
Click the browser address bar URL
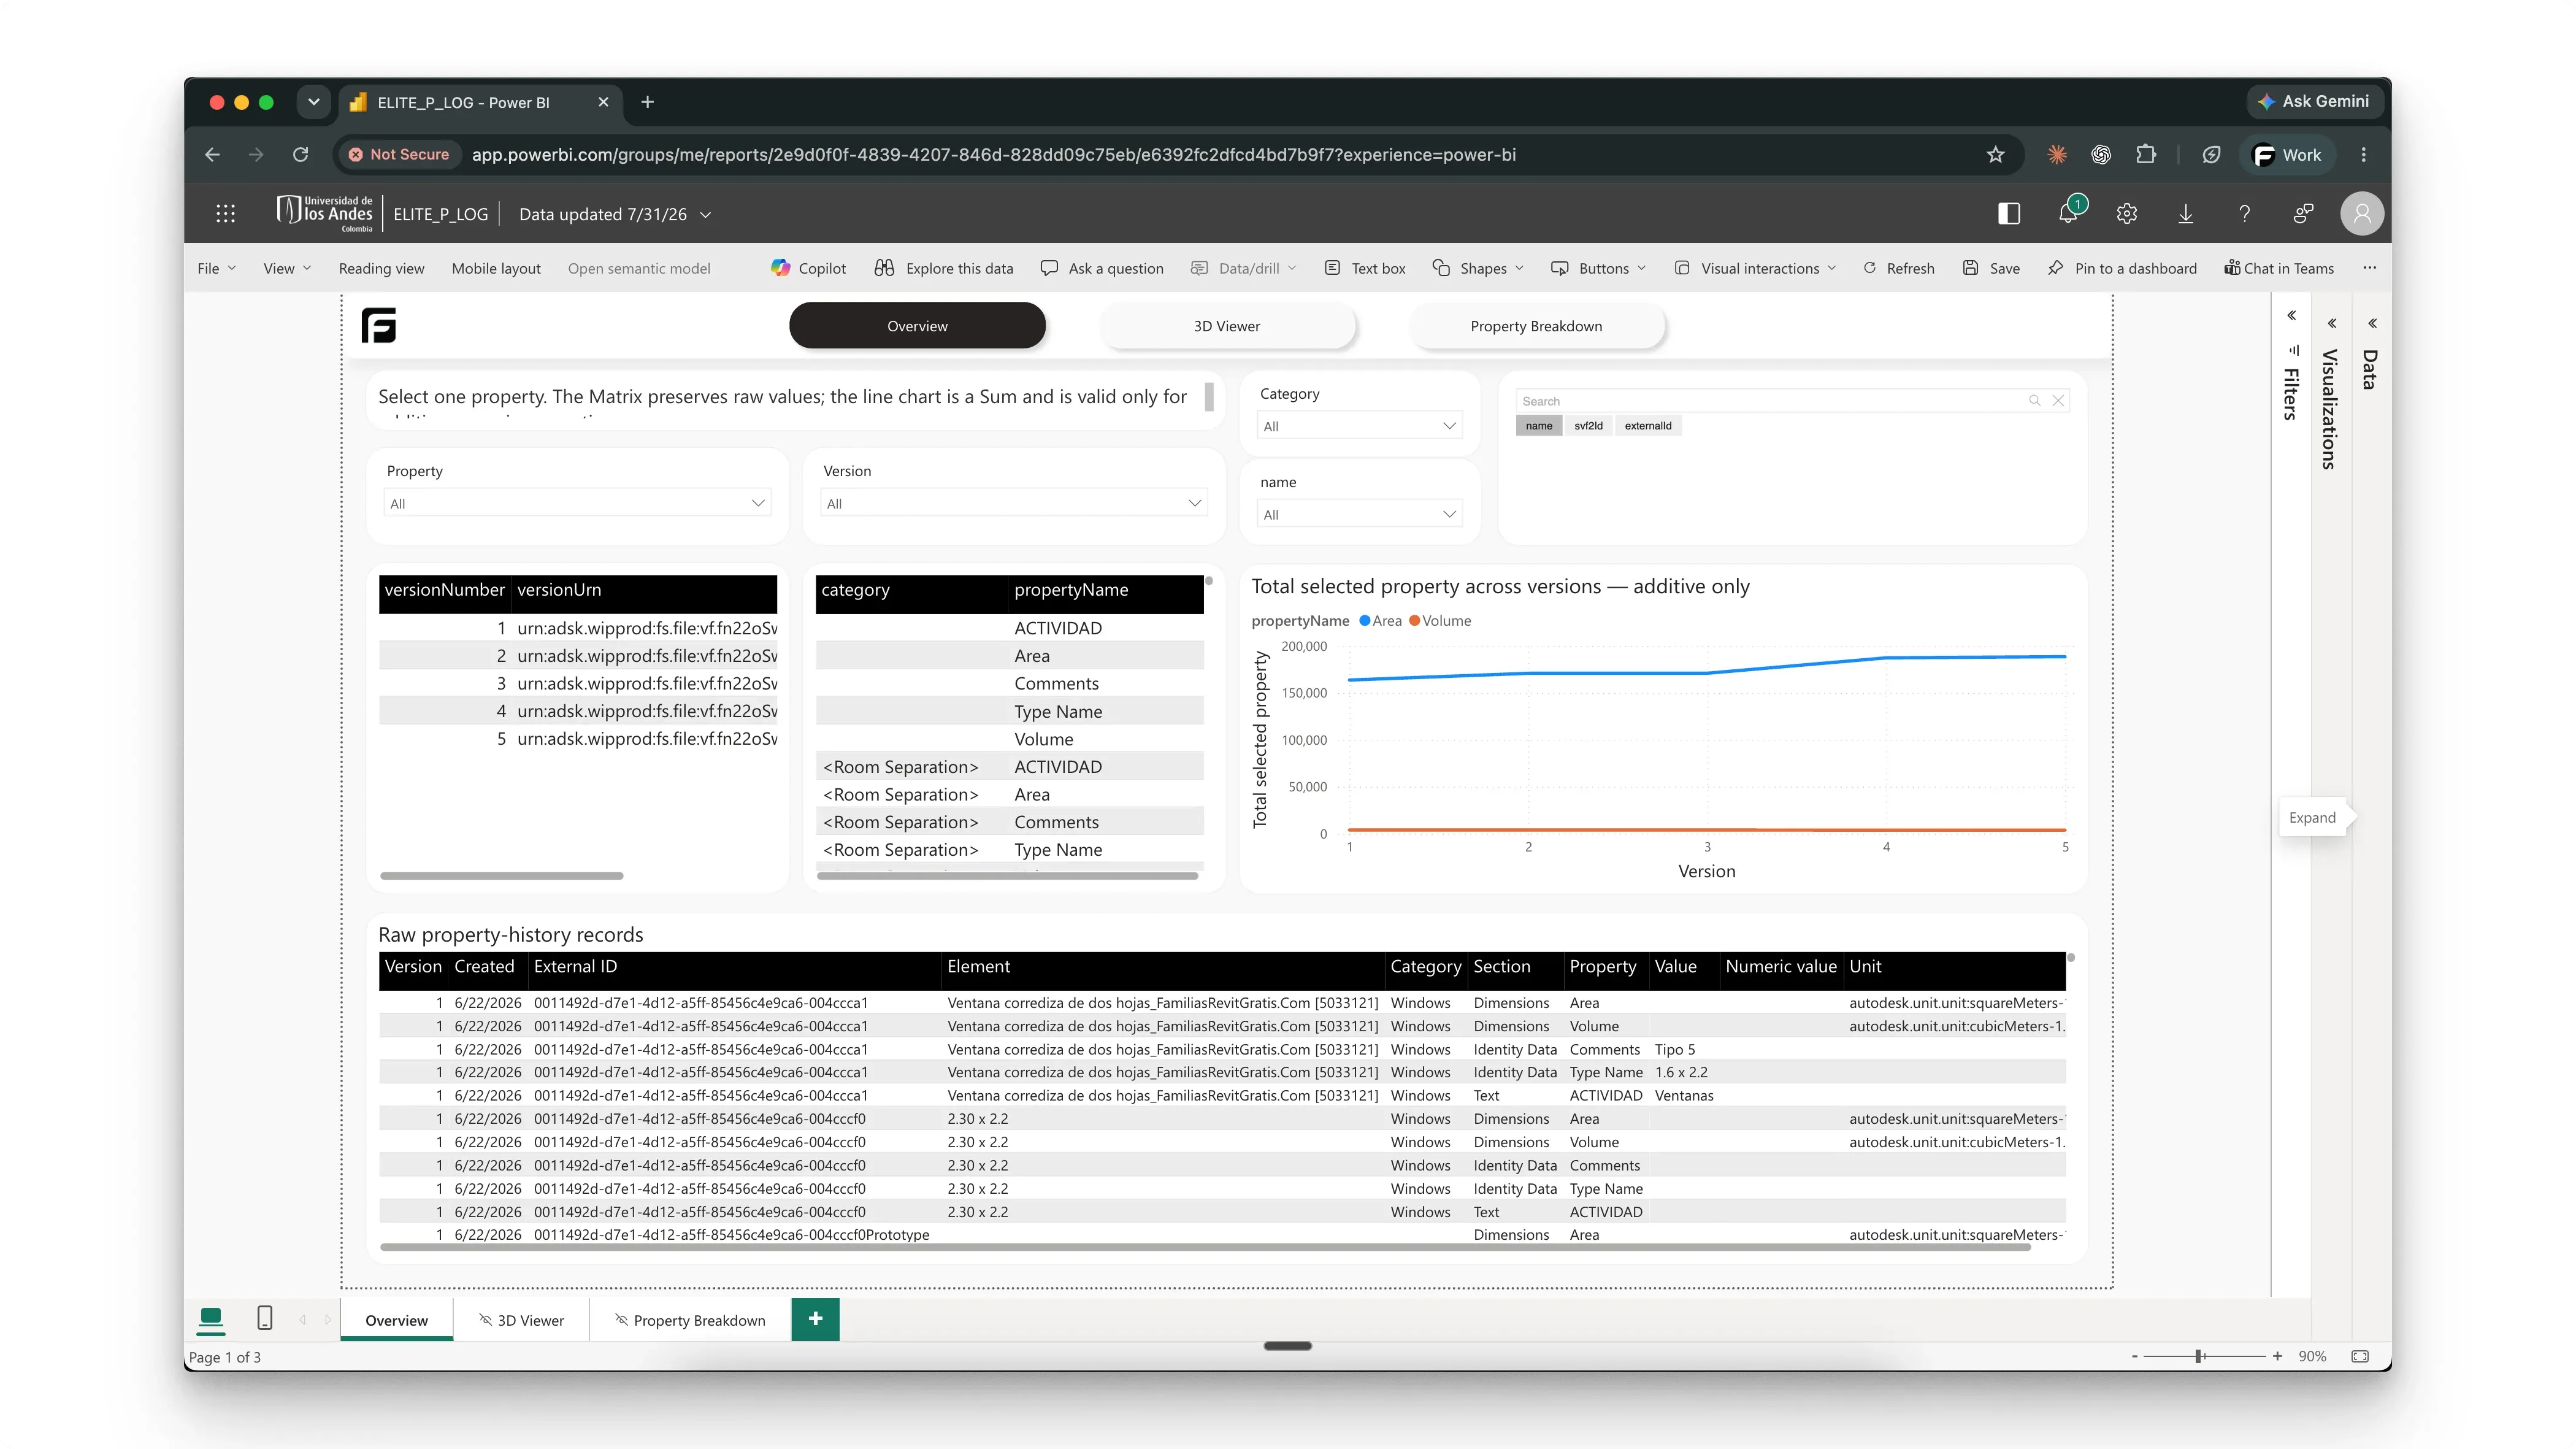[993, 155]
